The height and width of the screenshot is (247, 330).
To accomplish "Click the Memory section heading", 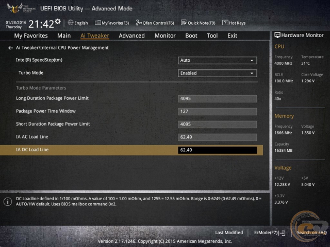I will pos(284,116).
